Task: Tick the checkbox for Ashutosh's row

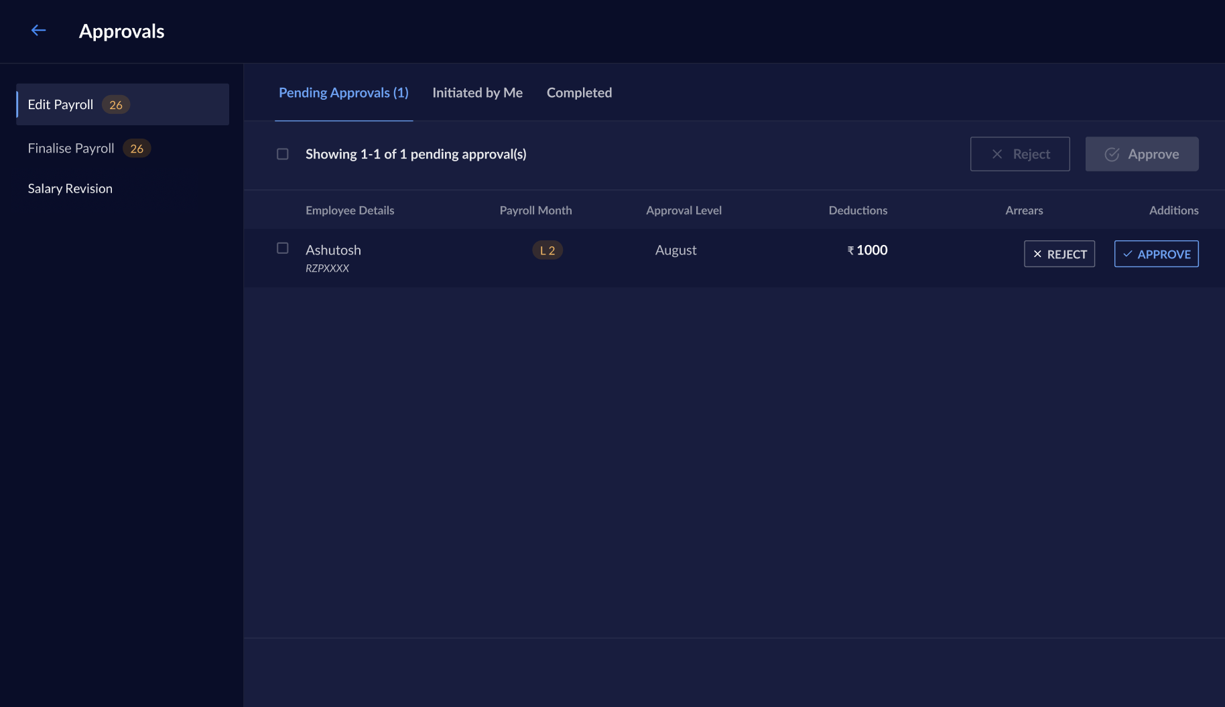Action: pos(283,248)
